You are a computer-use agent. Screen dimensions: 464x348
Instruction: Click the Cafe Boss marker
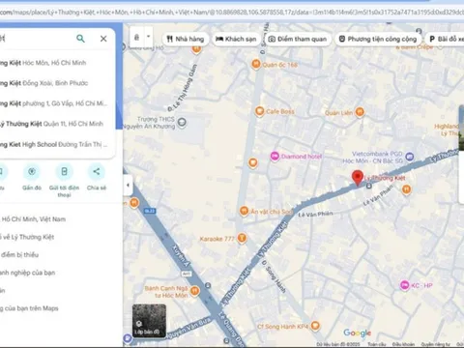259,111
